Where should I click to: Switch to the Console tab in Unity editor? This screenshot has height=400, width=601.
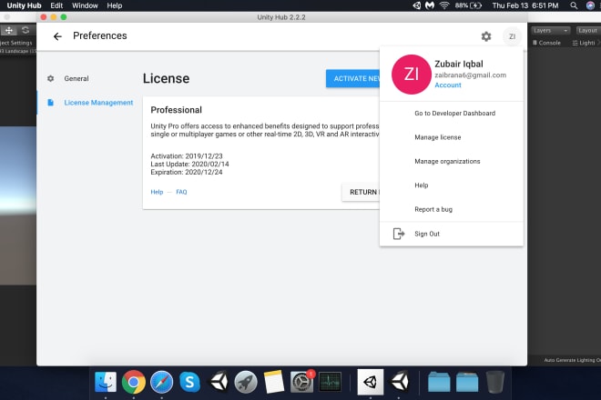pos(546,43)
